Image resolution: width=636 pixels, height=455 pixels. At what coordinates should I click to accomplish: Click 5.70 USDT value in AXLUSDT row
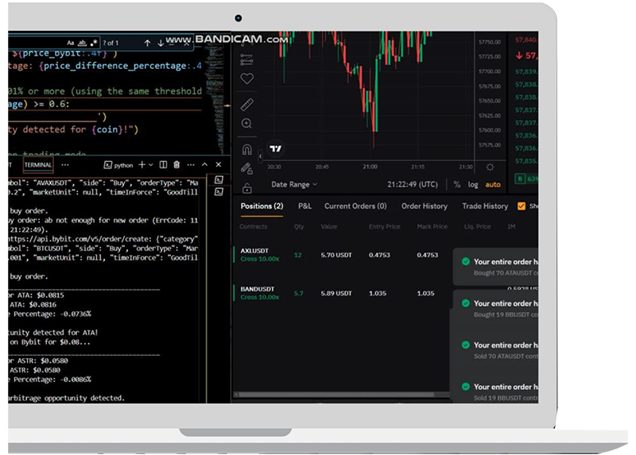pyautogui.click(x=336, y=255)
